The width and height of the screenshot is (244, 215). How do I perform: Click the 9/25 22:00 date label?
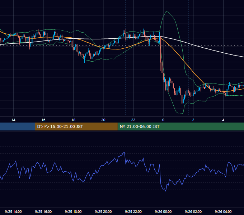click(133, 211)
